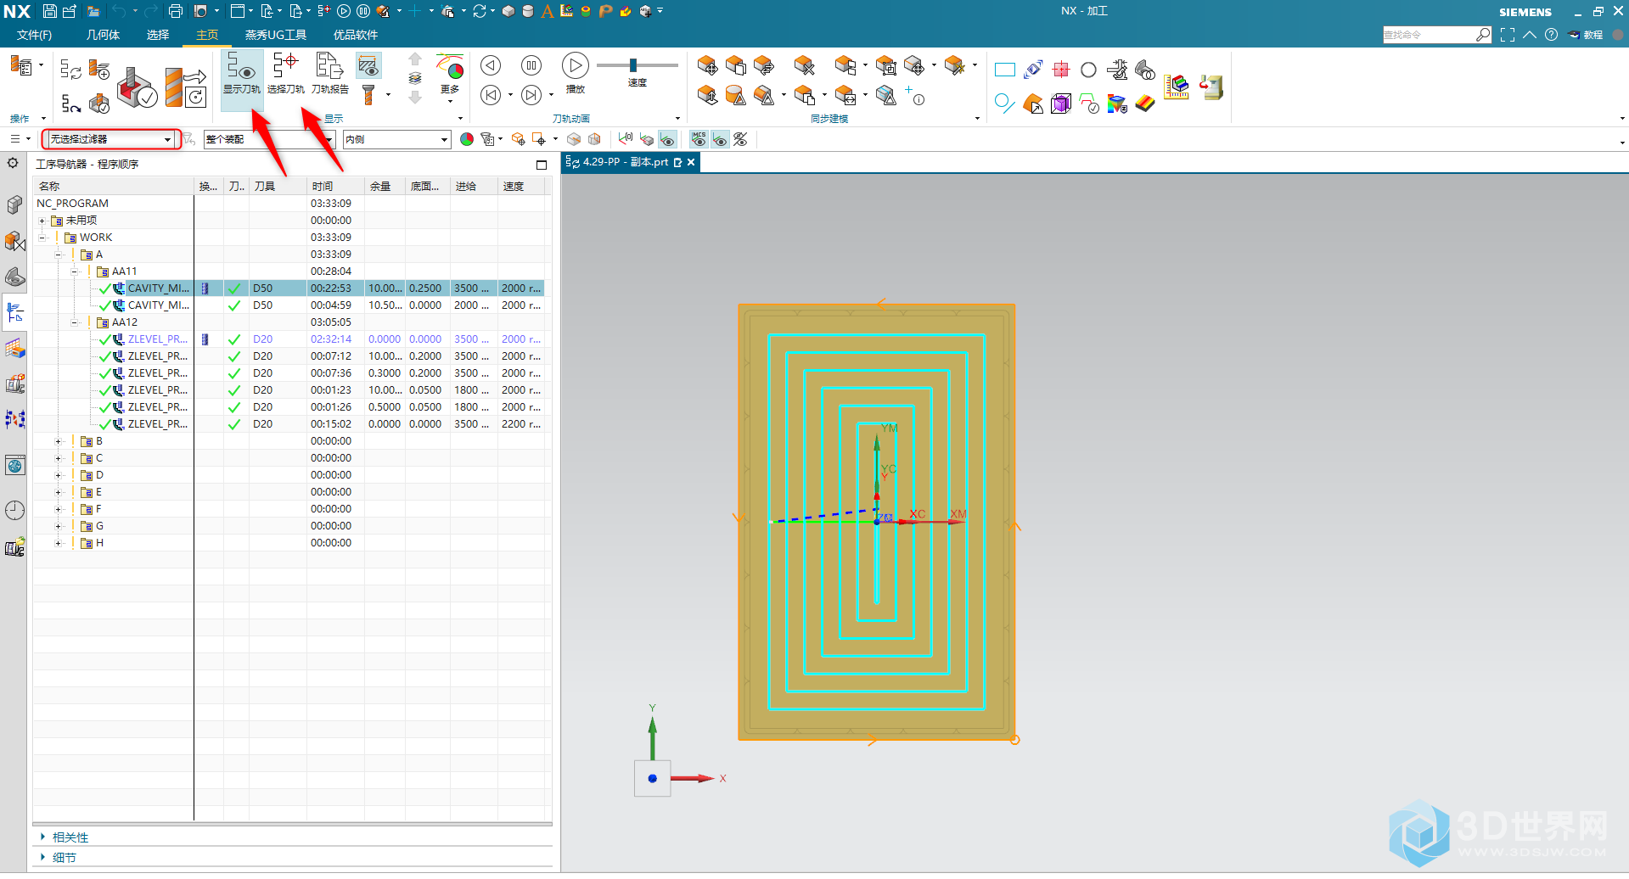Open the 无选择过滤器 selection filter dropdown

click(x=110, y=139)
